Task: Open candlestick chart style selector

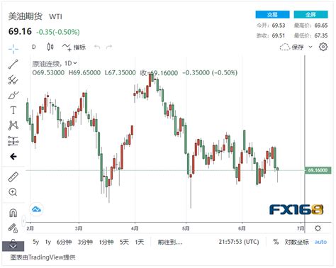Action: (x=50, y=47)
